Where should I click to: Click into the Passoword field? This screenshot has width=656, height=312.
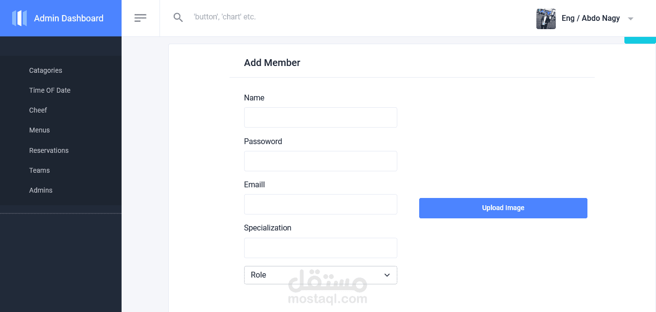pyautogui.click(x=320, y=161)
